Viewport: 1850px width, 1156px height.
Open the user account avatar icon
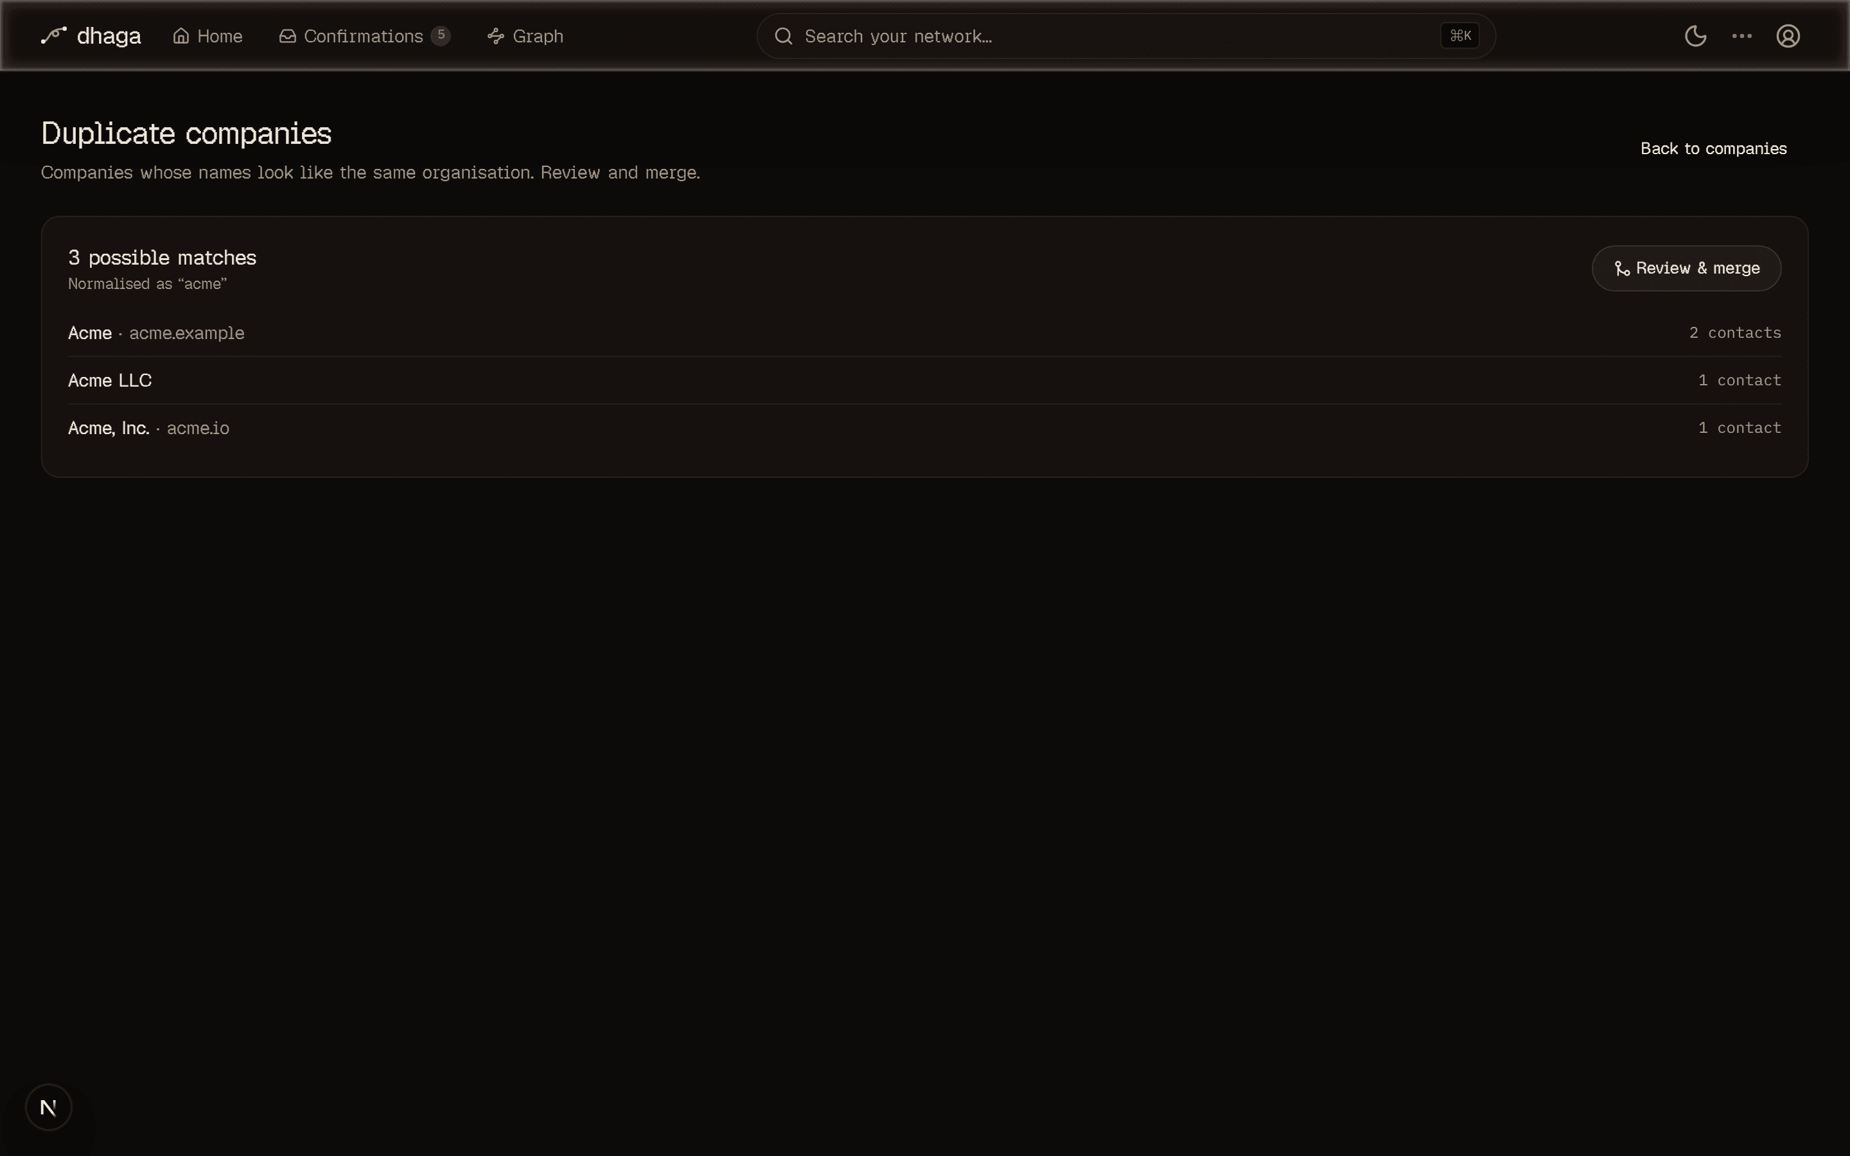1787,36
